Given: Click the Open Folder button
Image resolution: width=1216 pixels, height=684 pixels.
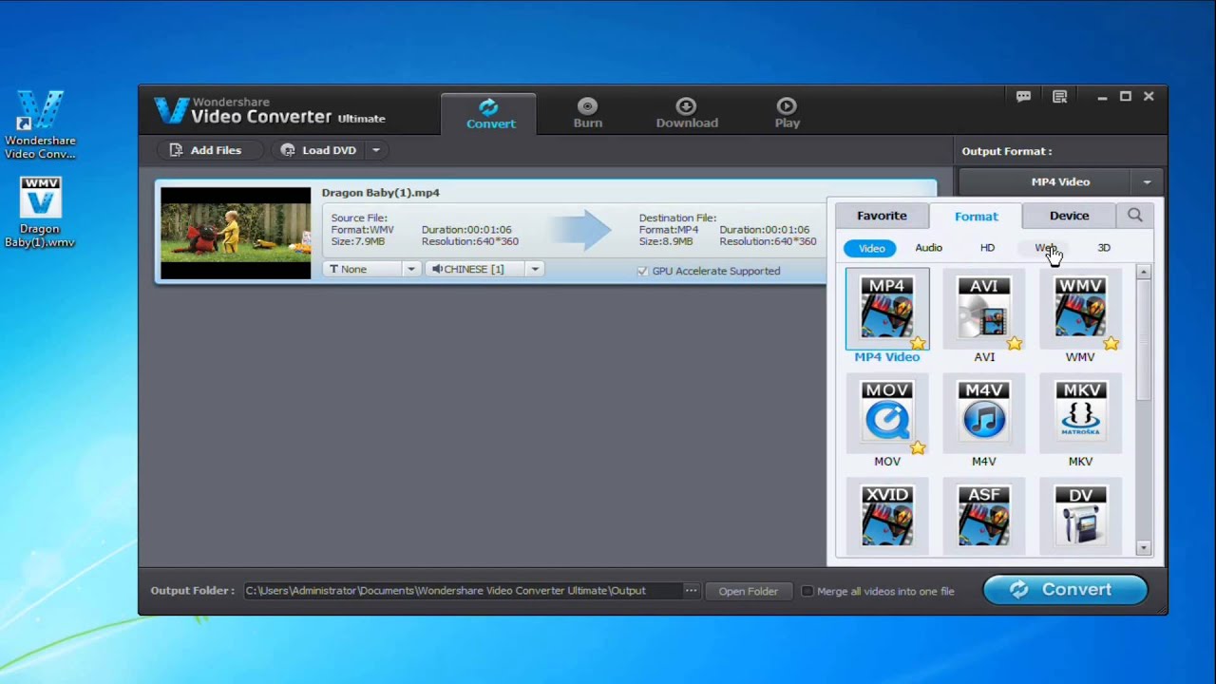Looking at the screenshot, I should click(x=748, y=591).
